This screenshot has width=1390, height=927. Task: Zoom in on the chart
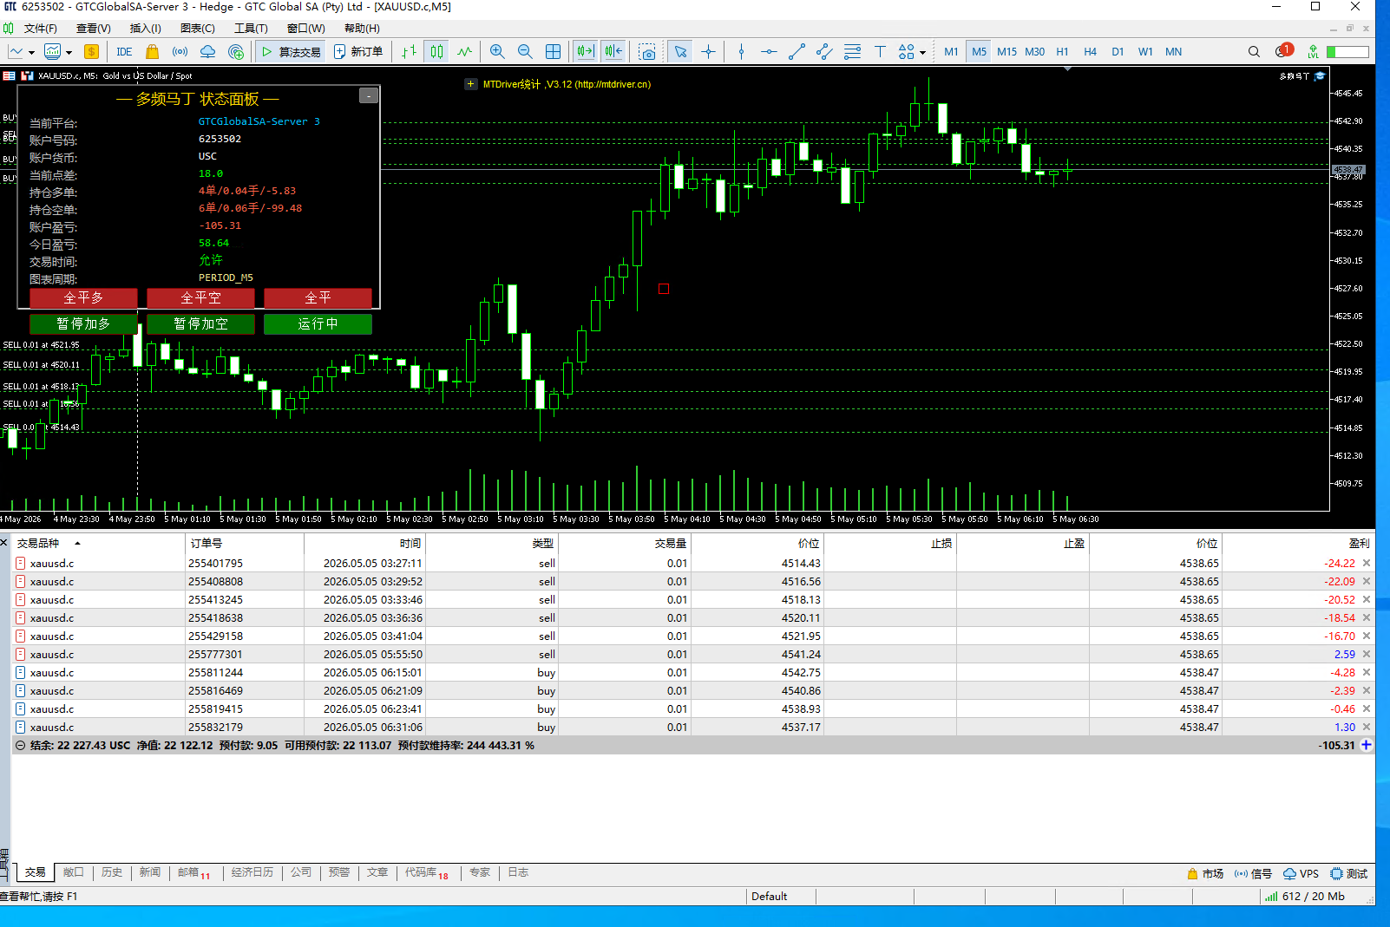pos(497,52)
